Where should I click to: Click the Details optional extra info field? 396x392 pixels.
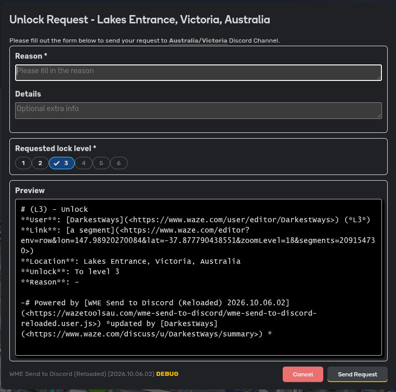(198, 111)
